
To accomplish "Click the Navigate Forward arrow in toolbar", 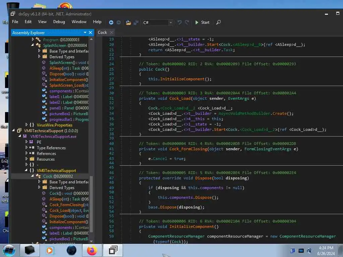I will point(119,22).
